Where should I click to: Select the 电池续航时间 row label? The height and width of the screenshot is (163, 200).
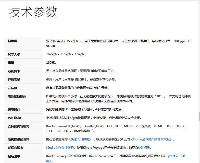17,97
